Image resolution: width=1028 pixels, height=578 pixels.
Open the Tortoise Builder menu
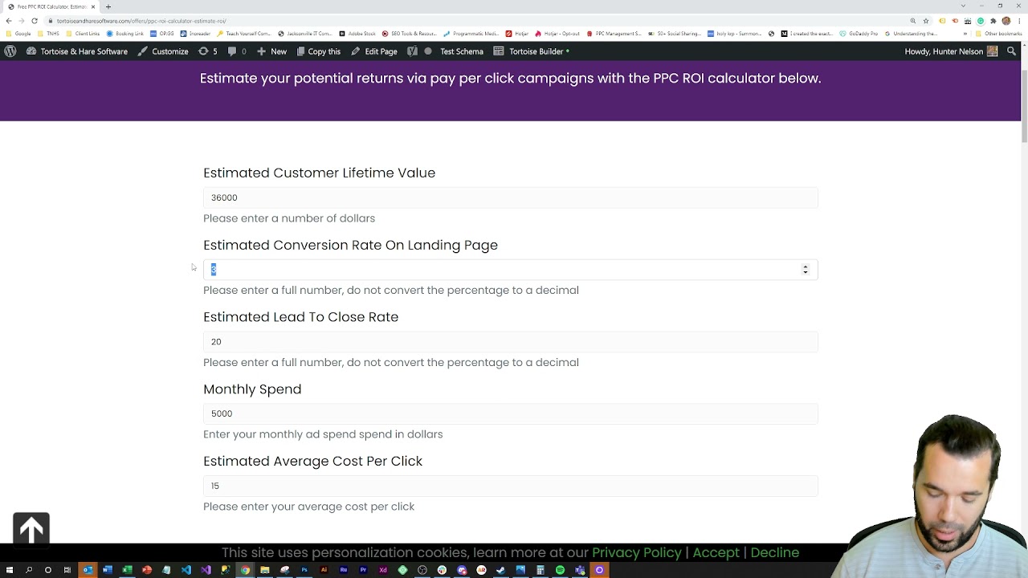(531, 51)
